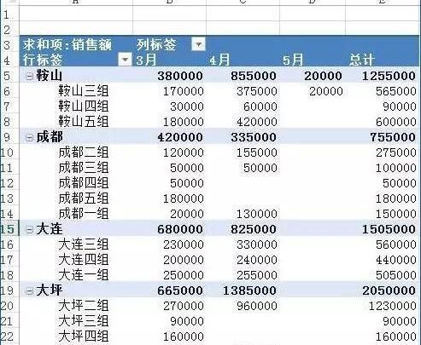421x345 pixels.
Task: Select the 鞍山五组 row label
Action: tap(84, 122)
